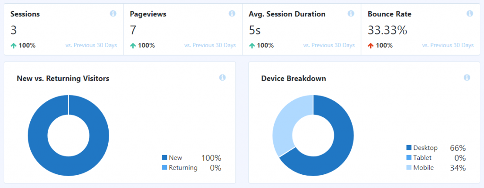Click the red up arrow under Bounce Rate

(371, 46)
